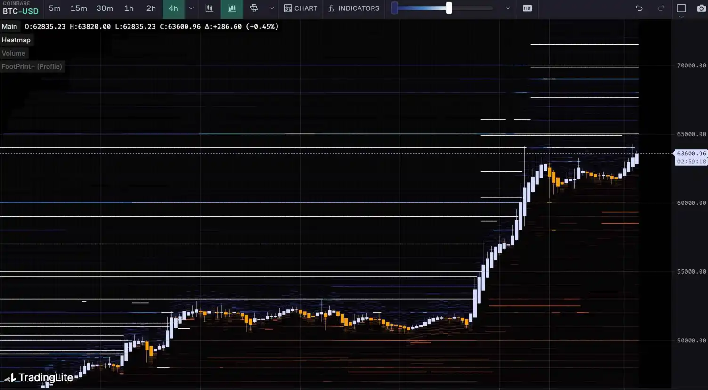This screenshot has height=390, width=708.
Task: Open the dropdown next to heatmap slider
Action: [x=508, y=8]
